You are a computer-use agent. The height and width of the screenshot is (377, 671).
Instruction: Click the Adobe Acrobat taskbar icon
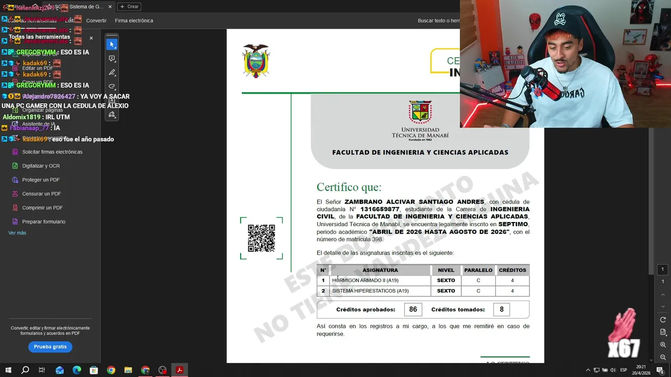(x=179, y=370)
